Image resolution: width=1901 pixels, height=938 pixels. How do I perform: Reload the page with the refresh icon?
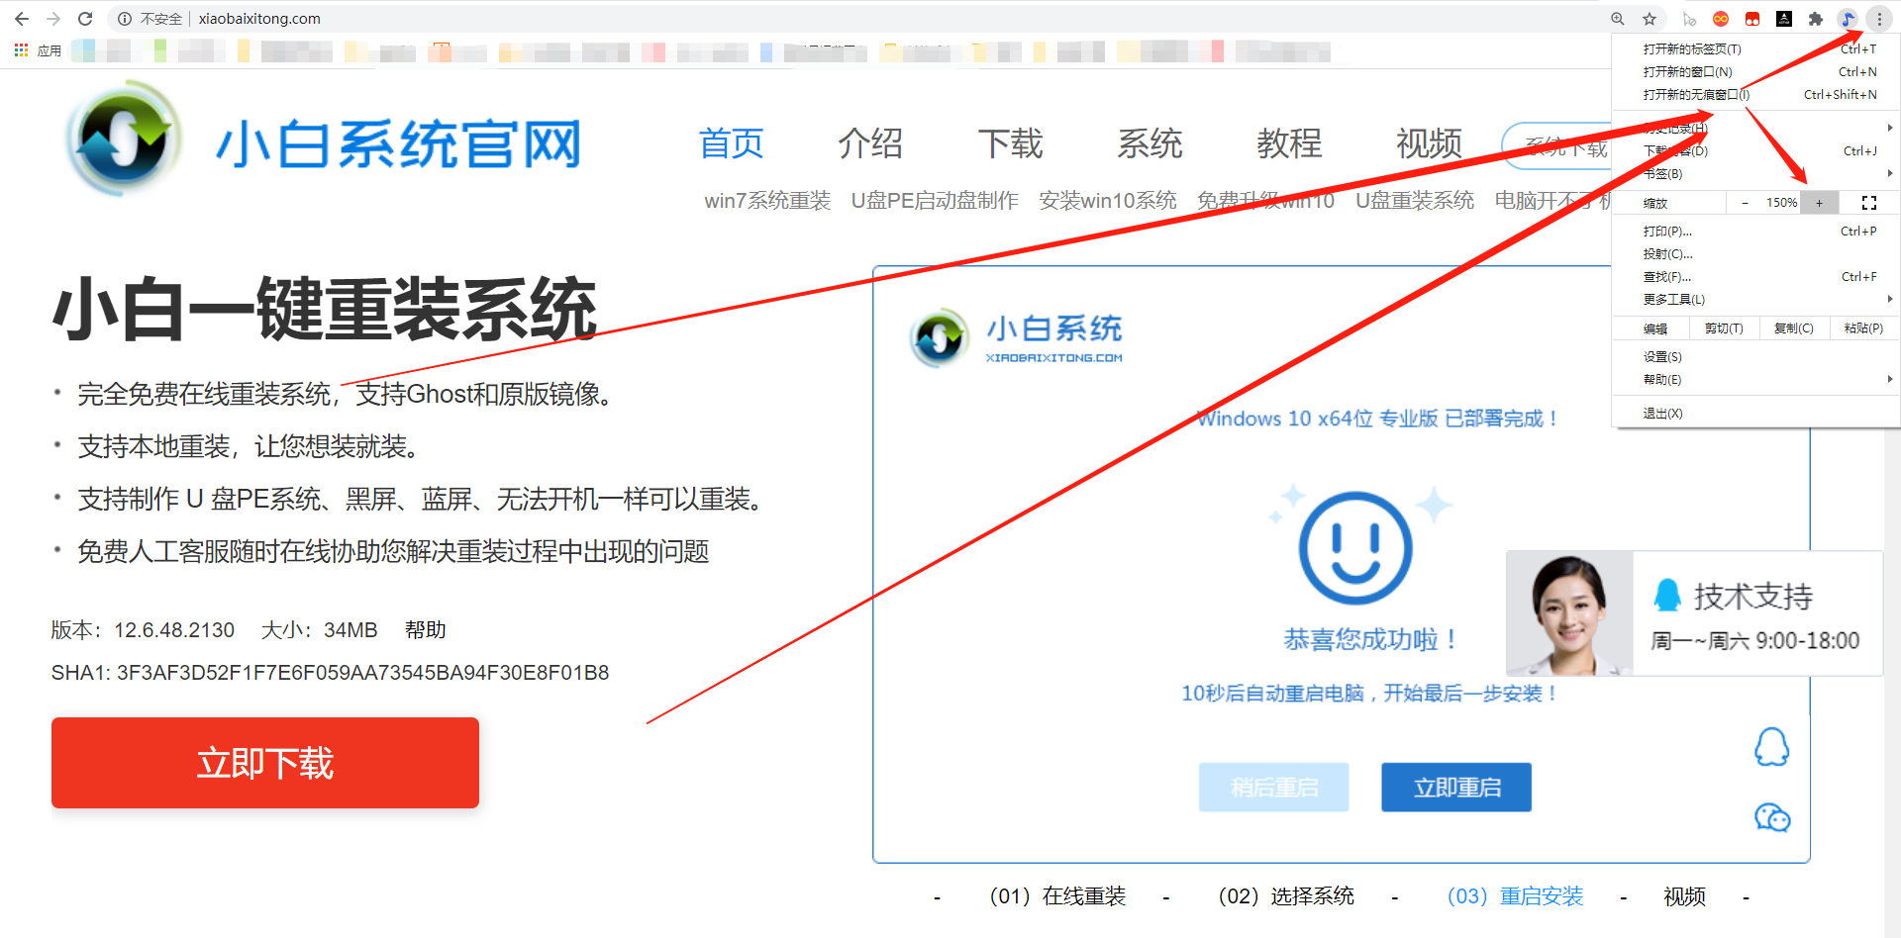pos(85,19)
